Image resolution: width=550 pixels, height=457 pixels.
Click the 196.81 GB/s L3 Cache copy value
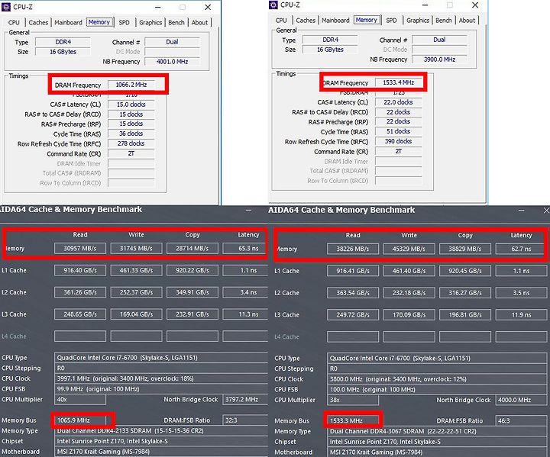point(465,315)
